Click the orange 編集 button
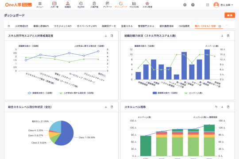 (230, 15)
